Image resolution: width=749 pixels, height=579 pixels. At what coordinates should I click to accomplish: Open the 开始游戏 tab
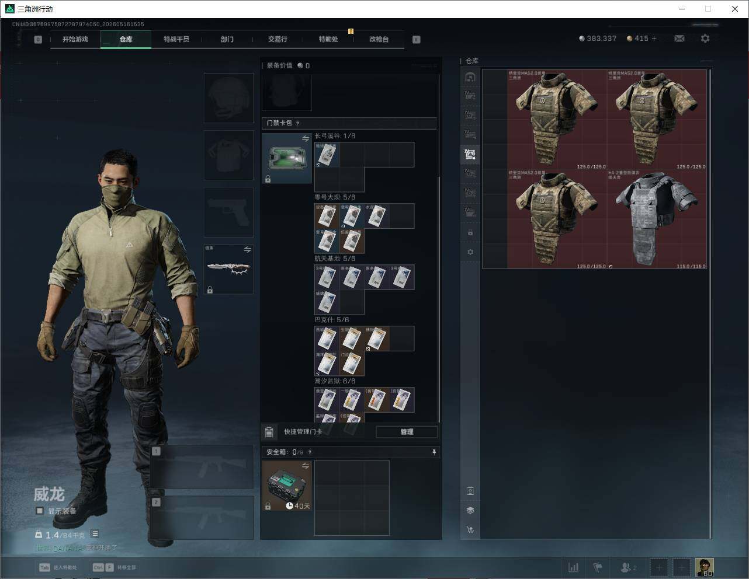pos(75,39)
